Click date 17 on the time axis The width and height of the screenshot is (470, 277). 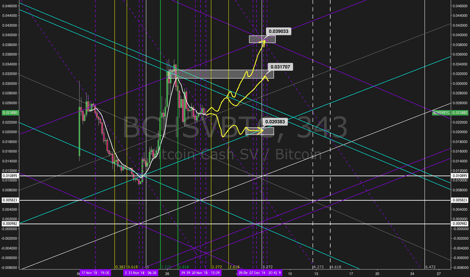coord(351,273)
